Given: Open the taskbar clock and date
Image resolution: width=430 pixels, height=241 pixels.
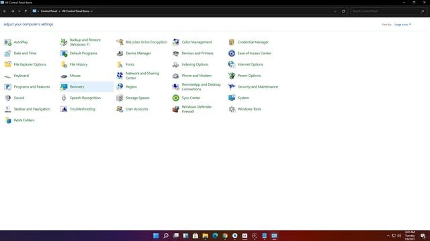Looking at the screenshot, I should point(410,236).
